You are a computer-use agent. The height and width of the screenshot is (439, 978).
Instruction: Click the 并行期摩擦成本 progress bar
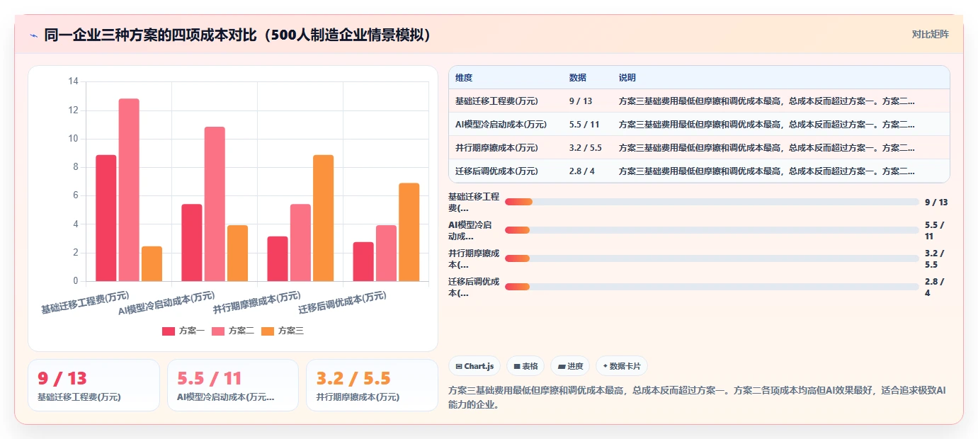(712, 258)
